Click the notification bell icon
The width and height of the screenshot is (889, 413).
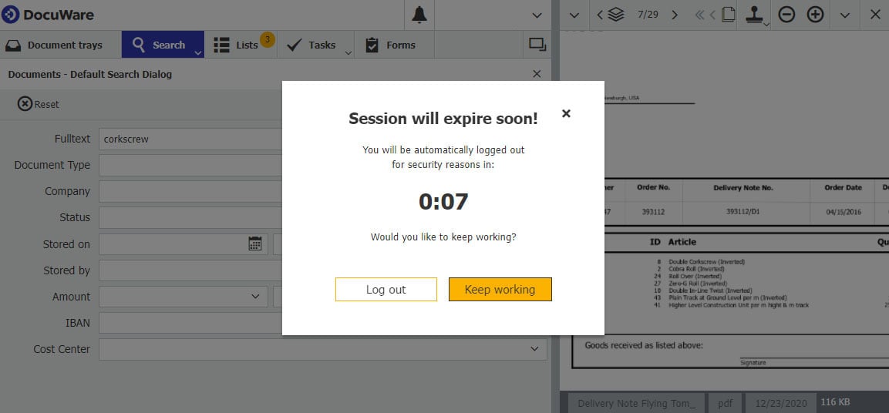click(x=419, y=15)
